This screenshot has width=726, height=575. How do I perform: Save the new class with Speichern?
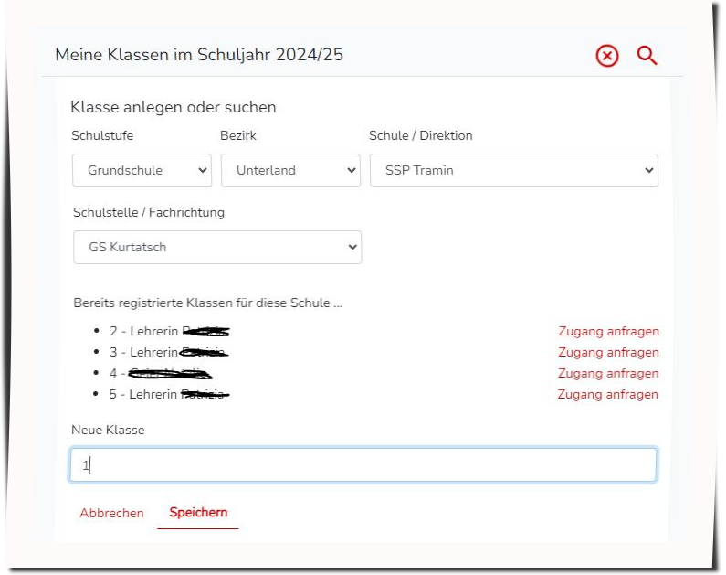pyautogui.click(x=198, y=513)
